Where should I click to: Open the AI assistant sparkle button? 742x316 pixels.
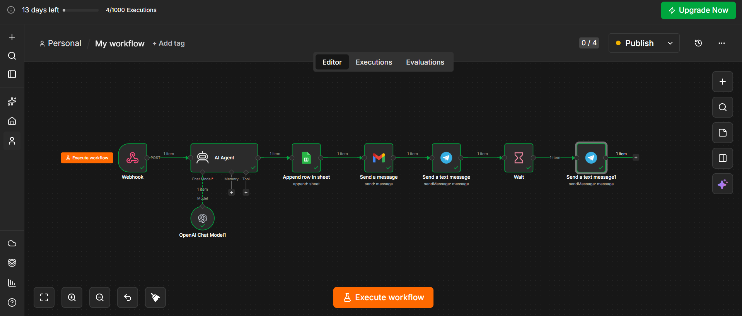(x=723, y=184)
